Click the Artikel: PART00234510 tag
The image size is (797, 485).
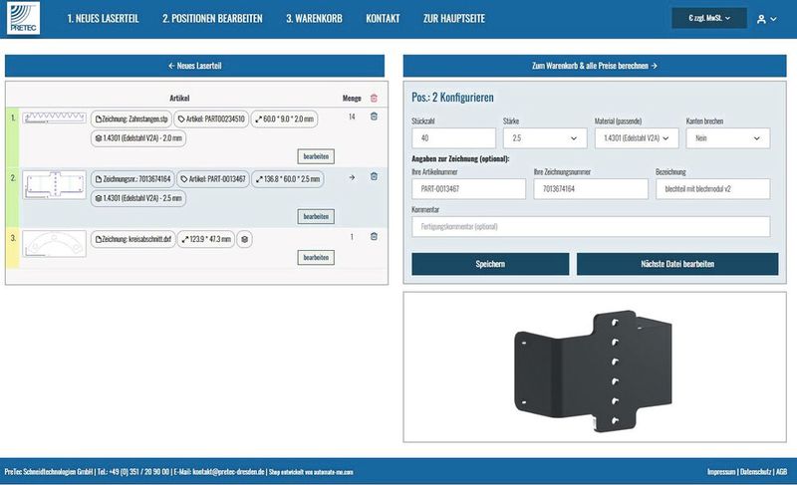coord(211,120)
